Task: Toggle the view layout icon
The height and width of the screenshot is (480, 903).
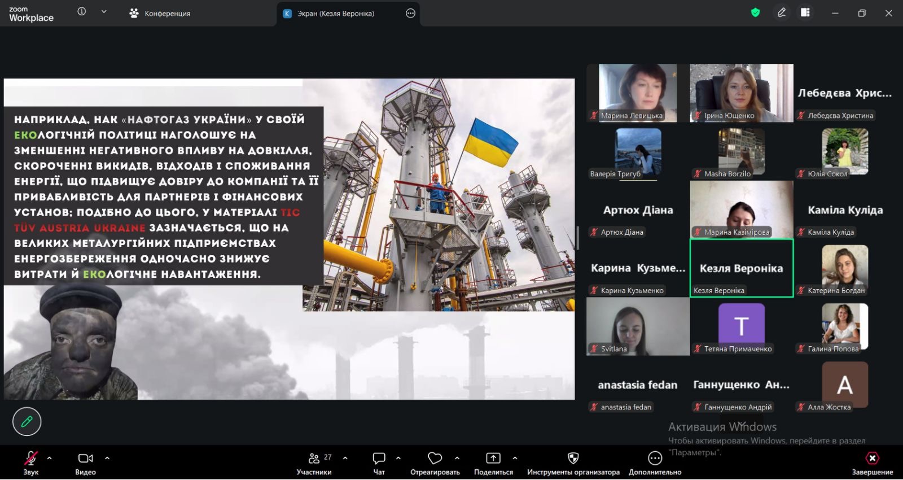Action: [x=805, y=12]
